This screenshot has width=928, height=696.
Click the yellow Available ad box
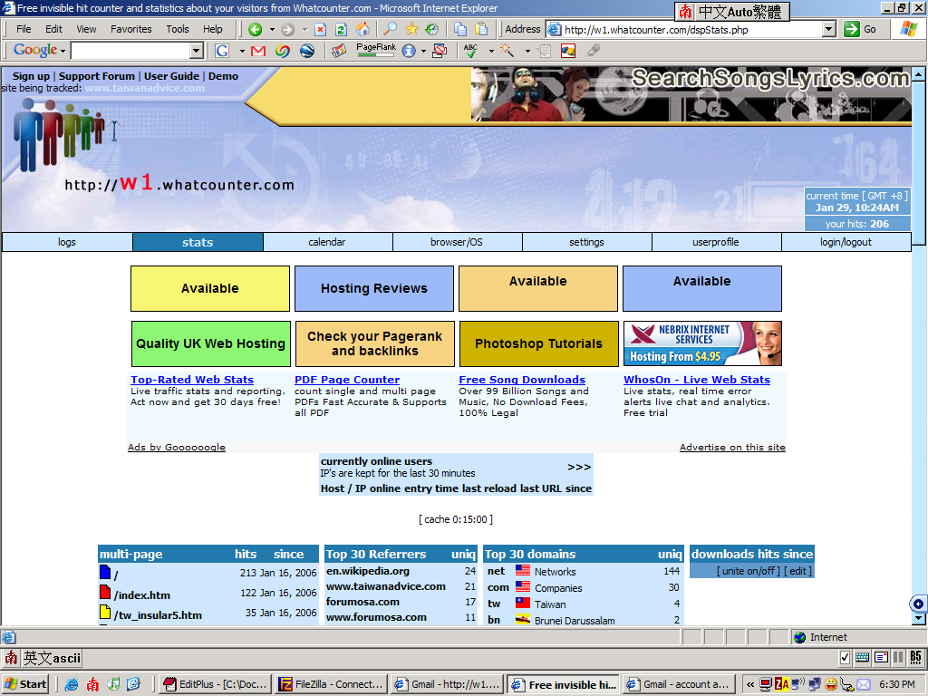[210, 288]
